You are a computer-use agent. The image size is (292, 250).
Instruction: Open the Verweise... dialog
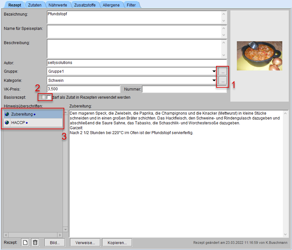pyautogui.click(x=85, y=243)
